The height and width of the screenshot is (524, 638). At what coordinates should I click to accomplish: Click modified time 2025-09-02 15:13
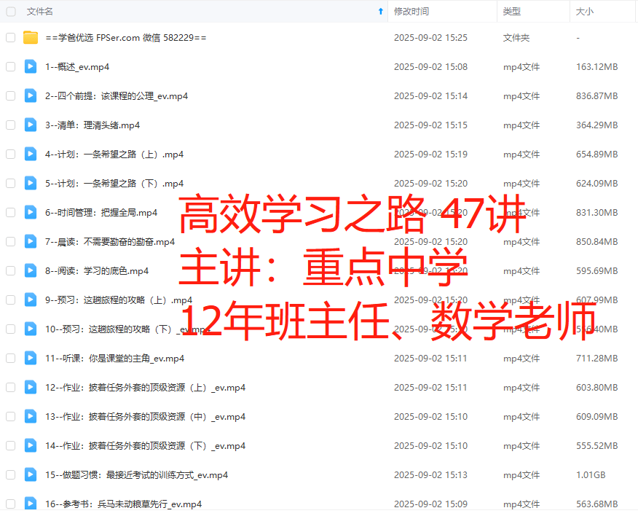pos(430,474)
